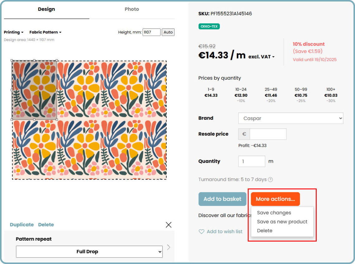Choose Save changes from the menu
The height and width of the screenshot is (264, 355).
[x=274, y=213]
